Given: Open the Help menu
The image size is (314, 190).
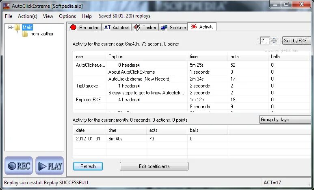Looking at the screenshot, I should click(x=87, y=16).
